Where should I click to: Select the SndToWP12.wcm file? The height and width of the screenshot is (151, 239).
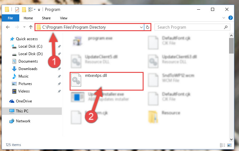[x=171, y=80]
